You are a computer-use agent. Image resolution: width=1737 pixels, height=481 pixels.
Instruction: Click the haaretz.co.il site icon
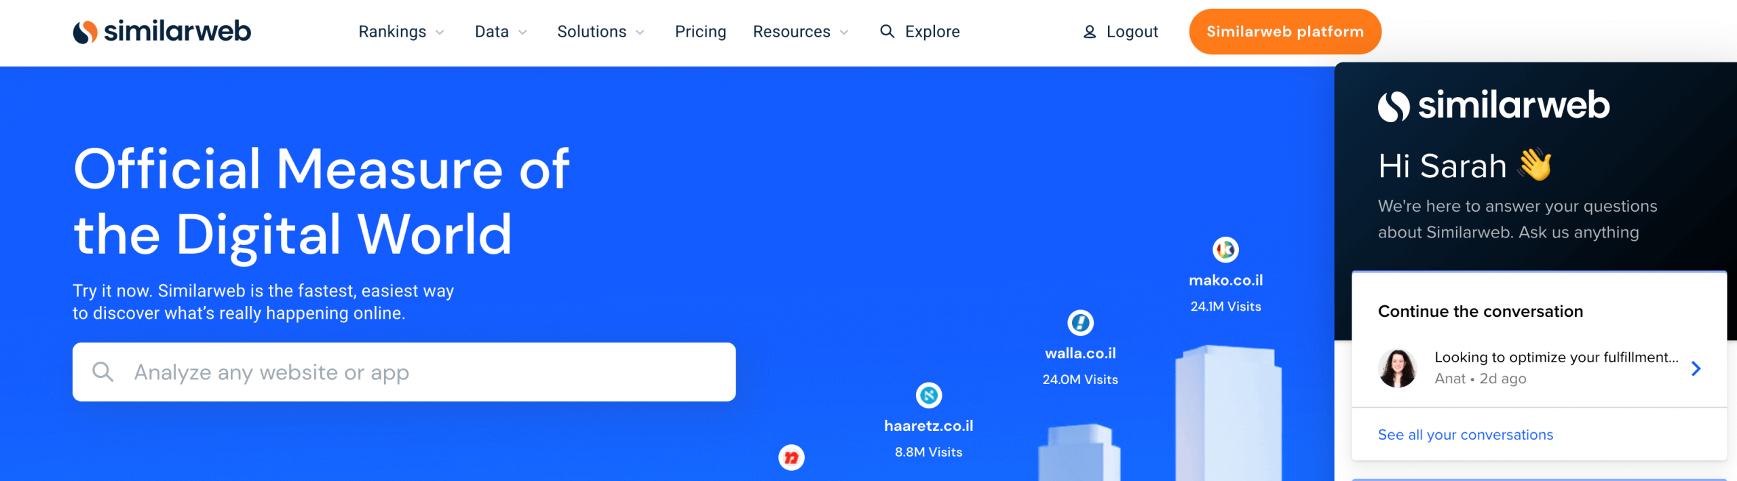pos(928,396)
